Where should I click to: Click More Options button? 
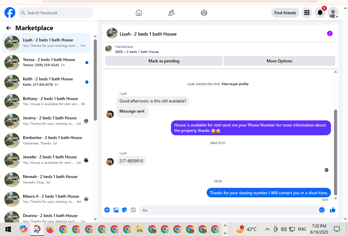coord(279,61)
